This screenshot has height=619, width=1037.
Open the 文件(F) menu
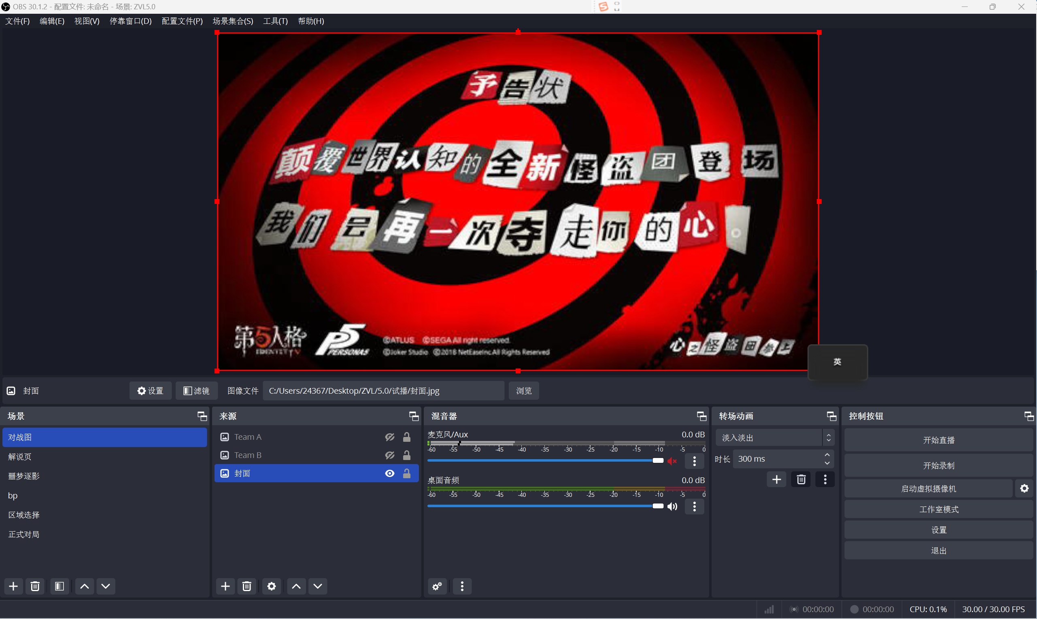coord(17,21)
